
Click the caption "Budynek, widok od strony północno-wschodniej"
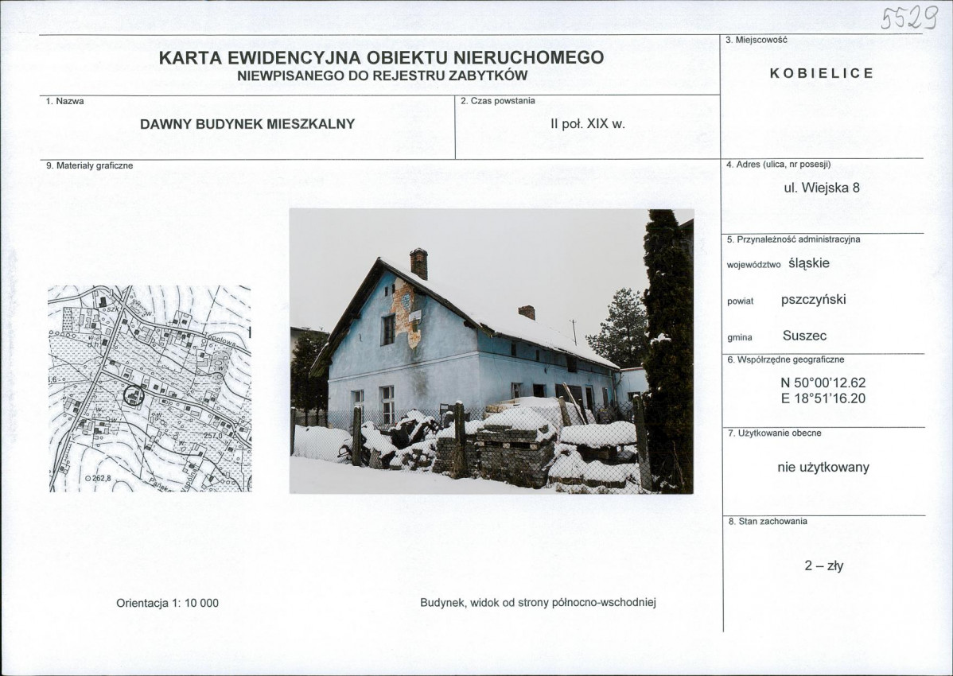click(538, 603)
